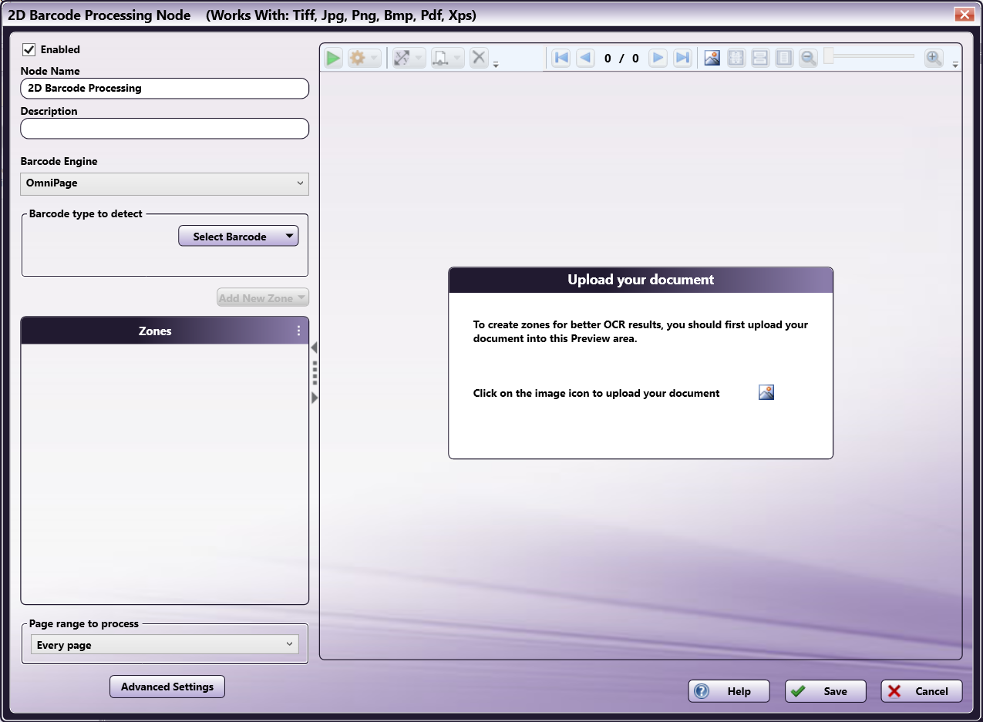Jump to the last page
The width and height of the screenshot is (983, 722).
click(682, 58)
